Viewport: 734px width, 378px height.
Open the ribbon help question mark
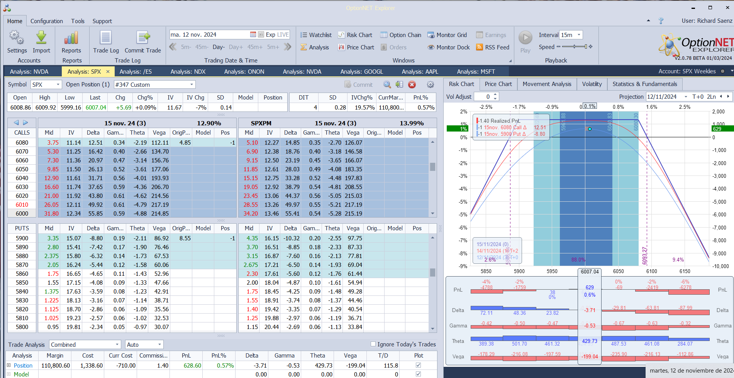coord(661,21)
